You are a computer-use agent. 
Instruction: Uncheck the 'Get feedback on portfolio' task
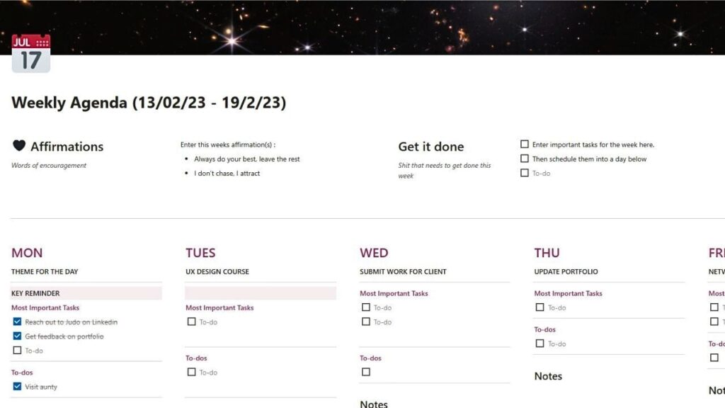tap(17, 336)
